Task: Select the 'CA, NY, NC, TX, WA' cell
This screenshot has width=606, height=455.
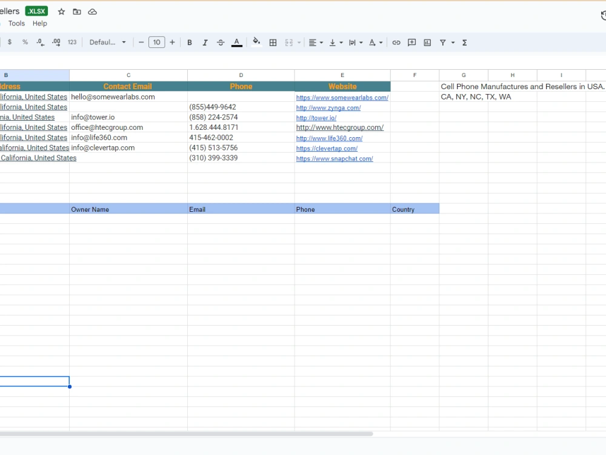Action: tap(464, 96)
